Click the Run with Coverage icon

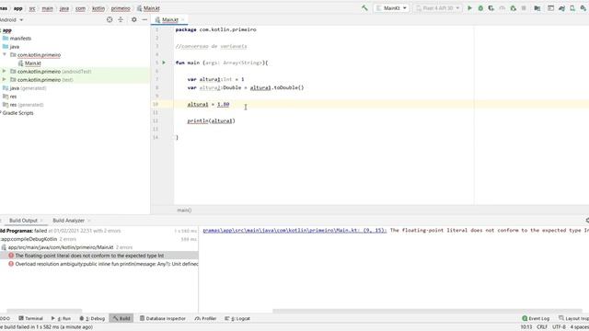click(491, 8)
